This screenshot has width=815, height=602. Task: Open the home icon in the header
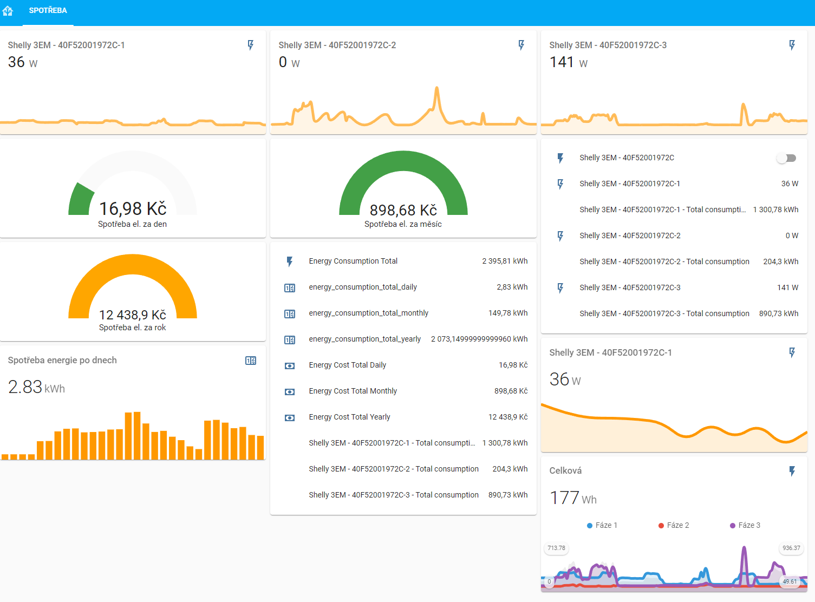[x=8, y=10]
